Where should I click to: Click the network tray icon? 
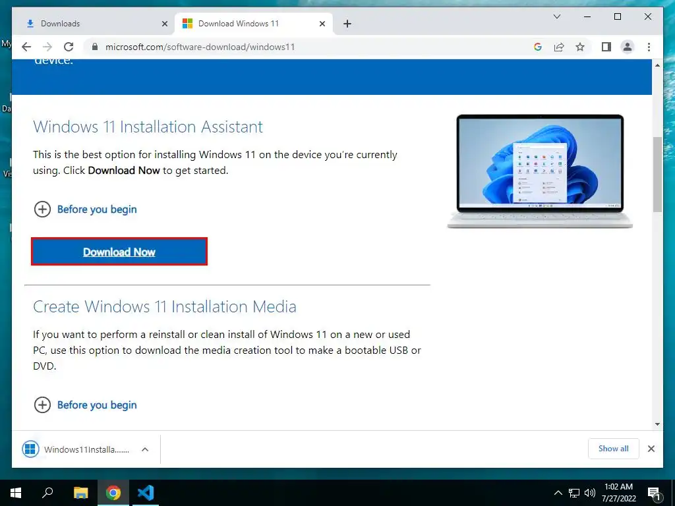point(574,493)
